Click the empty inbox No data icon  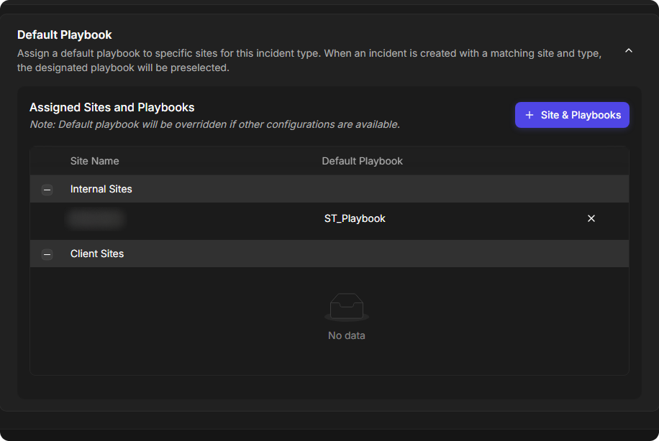pyautogui.click(x=346, y=307)
